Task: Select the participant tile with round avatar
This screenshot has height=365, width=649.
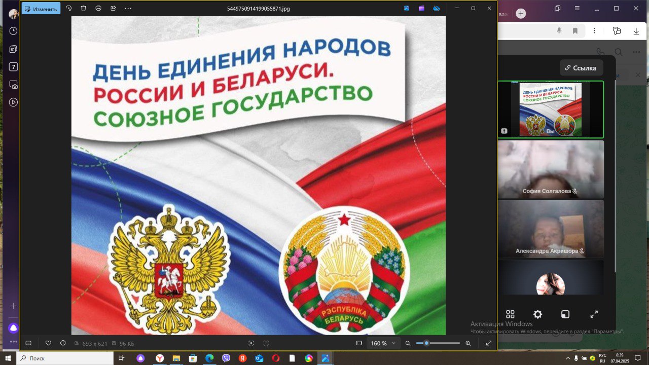Action: [551, 278]
